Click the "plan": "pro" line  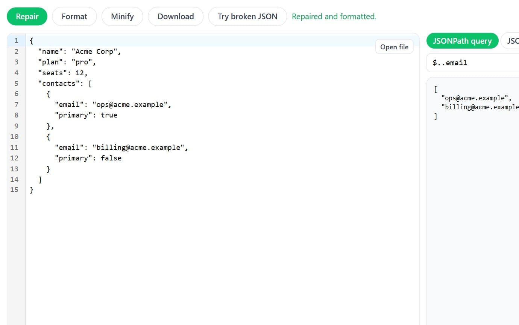coord(67,62)
